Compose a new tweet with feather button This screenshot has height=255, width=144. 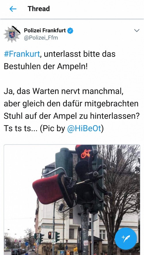click(126, 238)
